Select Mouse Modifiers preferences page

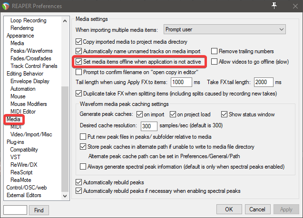(x=29, y=104)
